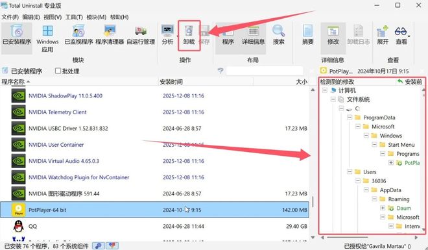Viewport: 428px width, 250px height.
Task: Click the program list scroll-up arrow
Action: pyautogui.click(x=313, y=90)
